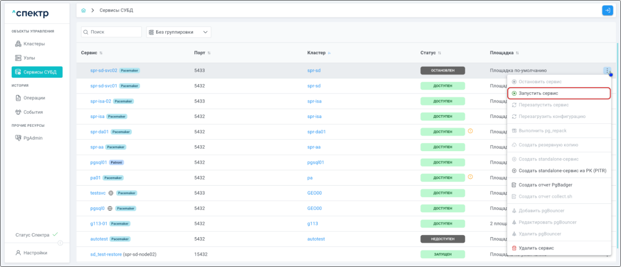Sort by Port column sort icon

point(209,53)
